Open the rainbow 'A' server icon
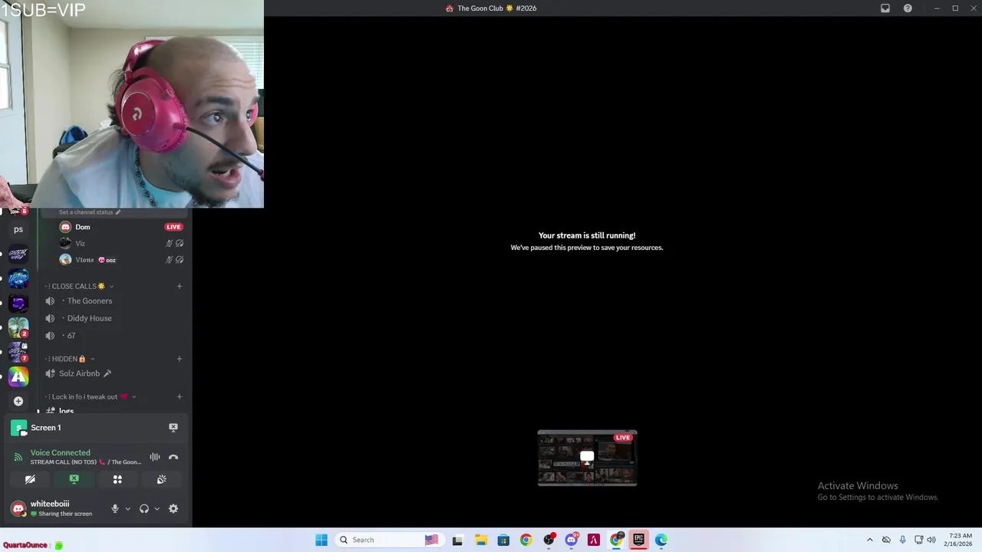The height and width of the screenshot is (552, 982). pyautogui.click(x=18, y=376)
